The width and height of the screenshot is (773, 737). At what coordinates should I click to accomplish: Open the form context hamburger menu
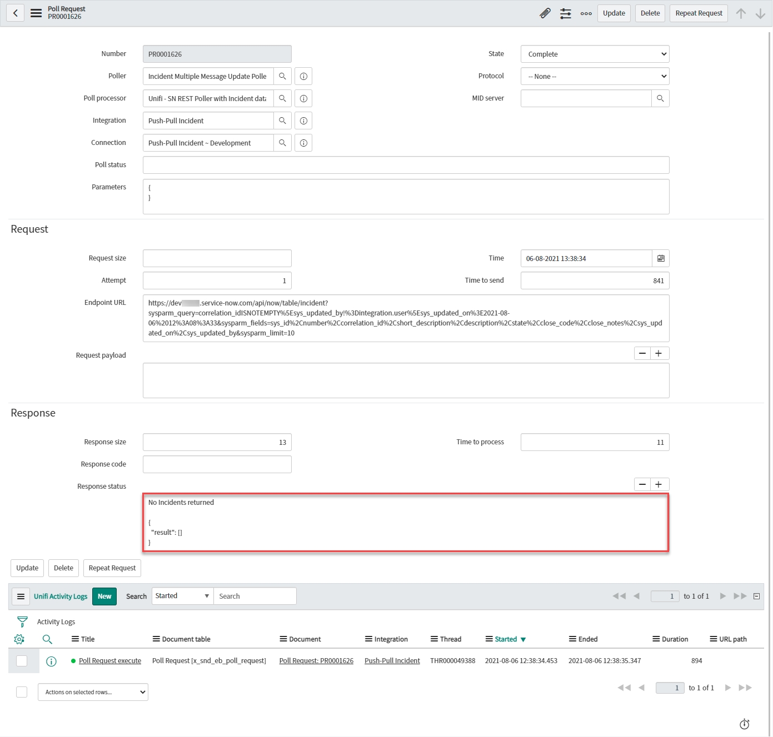pyautogui.click(x=36, y=13)
